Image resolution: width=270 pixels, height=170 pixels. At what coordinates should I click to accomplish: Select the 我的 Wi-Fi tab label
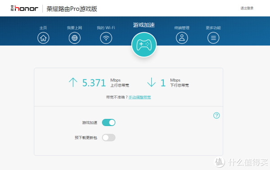[x=106, y=28]
